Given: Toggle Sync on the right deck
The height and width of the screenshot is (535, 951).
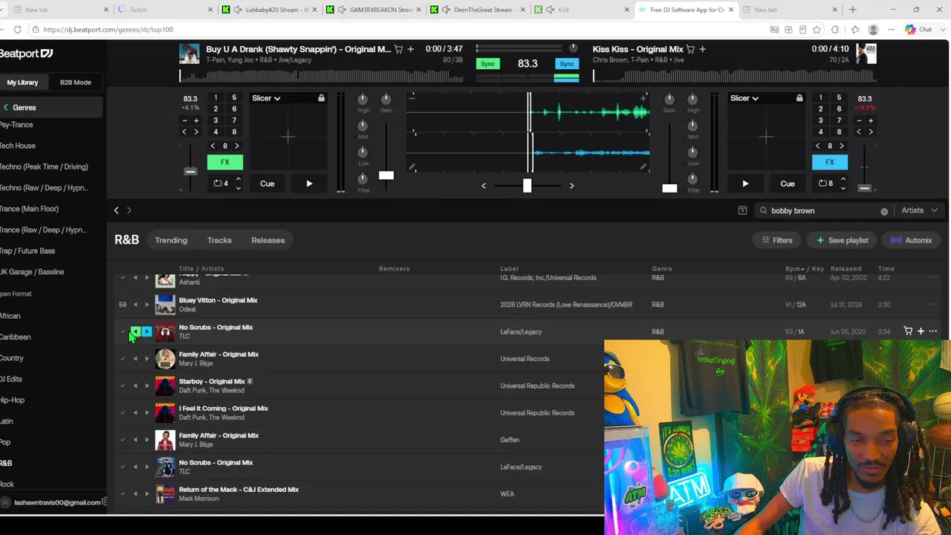Looking at the screenshot, I should coord(567,64).
